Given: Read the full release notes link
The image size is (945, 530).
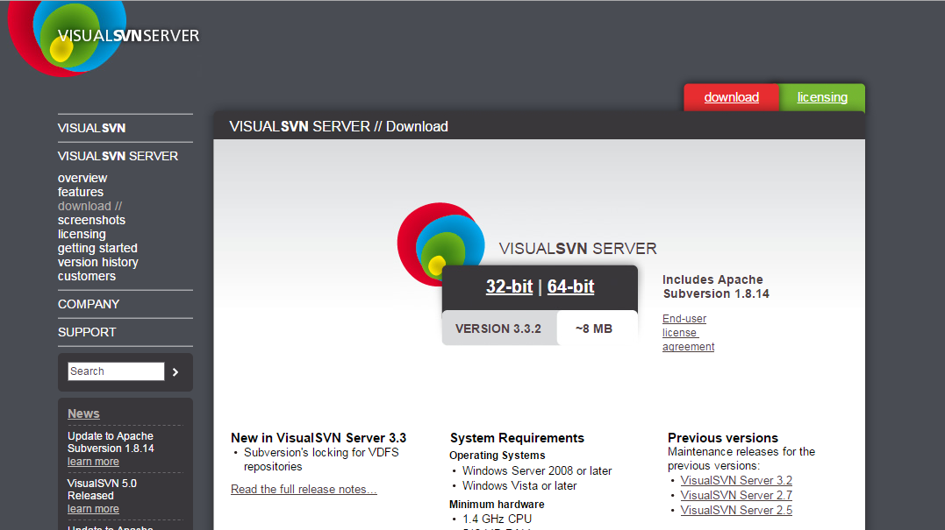Looking at the screenshot, I should pos(304,489).
